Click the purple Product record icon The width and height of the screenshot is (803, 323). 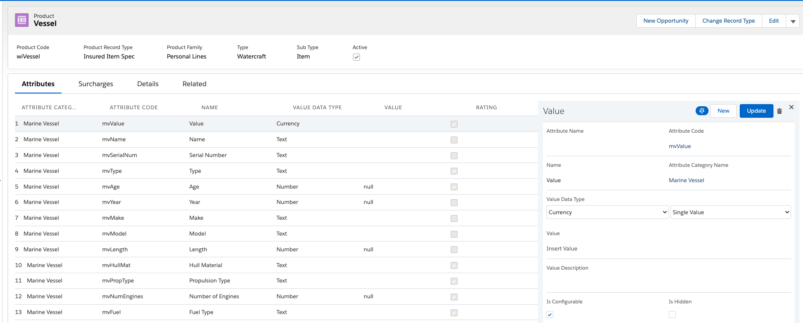tap(22, 20)
